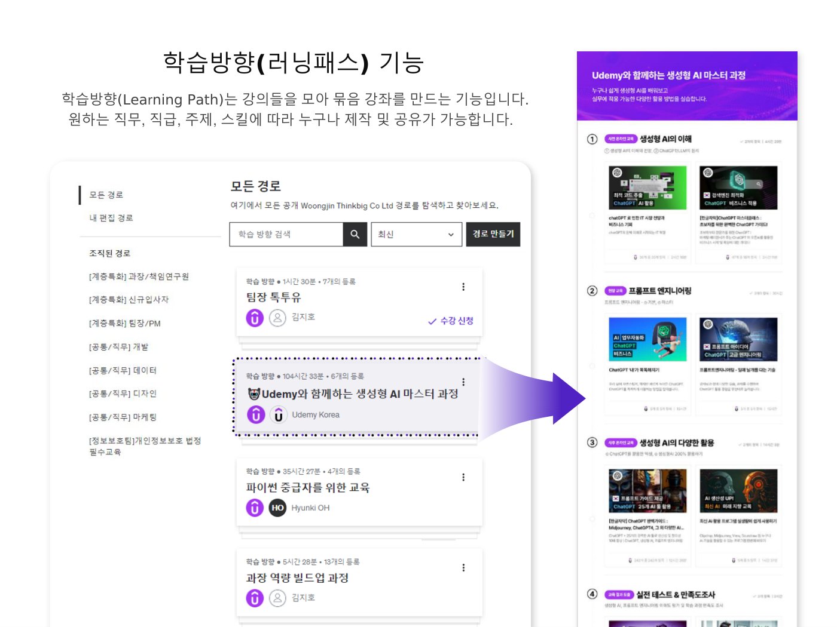This screenshot has width=837, height=627.
Task: Click the purple Udemy 생성형 AI 마스터 과정 banner title
Action: click(668, 75)
